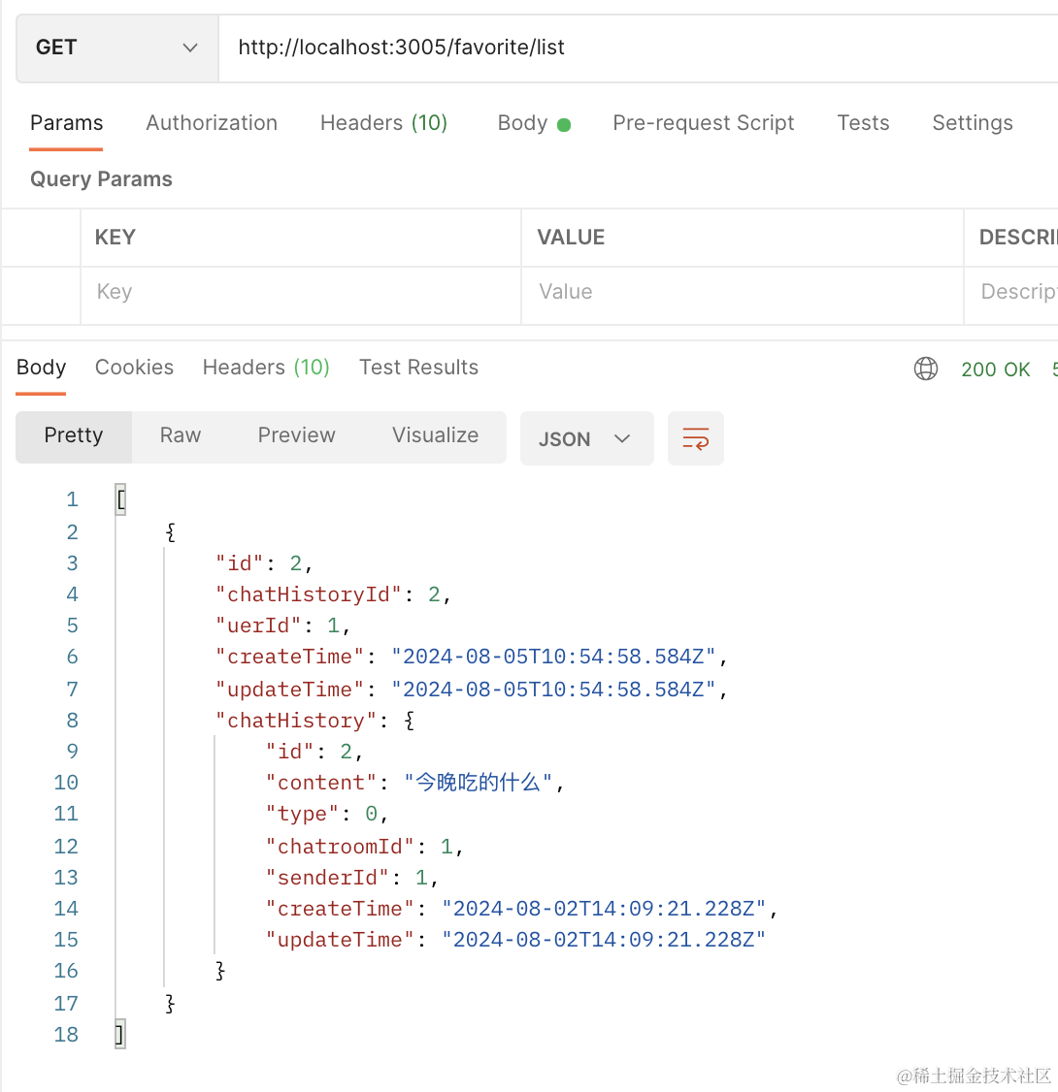
Task: Open request Headers (10) tab
Action: [x=383, y=123]
